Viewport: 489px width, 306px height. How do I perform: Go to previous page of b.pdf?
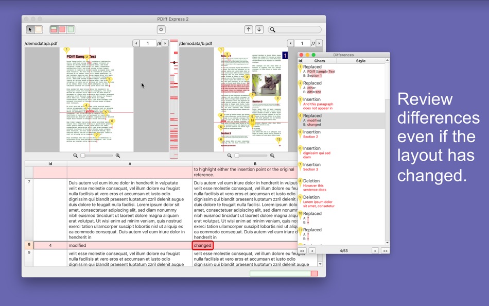(290, 43)
